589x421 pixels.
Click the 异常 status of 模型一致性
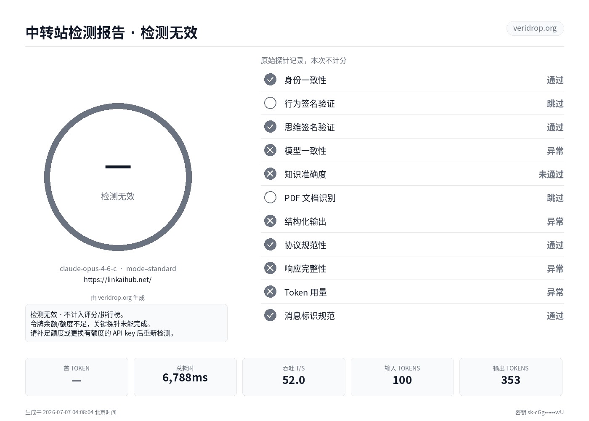point(555,151)
